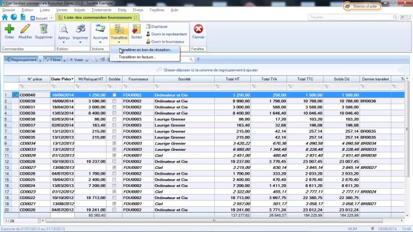Image resolution: width=413 pixels, height=232 pixels.
Task: Select the CD0030 order row
Action: pyautogui.click(x=204, y=113)
